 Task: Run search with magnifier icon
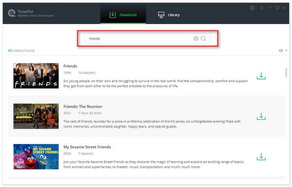[204, 39]
